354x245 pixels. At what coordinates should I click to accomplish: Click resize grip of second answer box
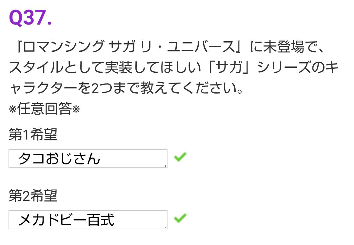[166, 227]
